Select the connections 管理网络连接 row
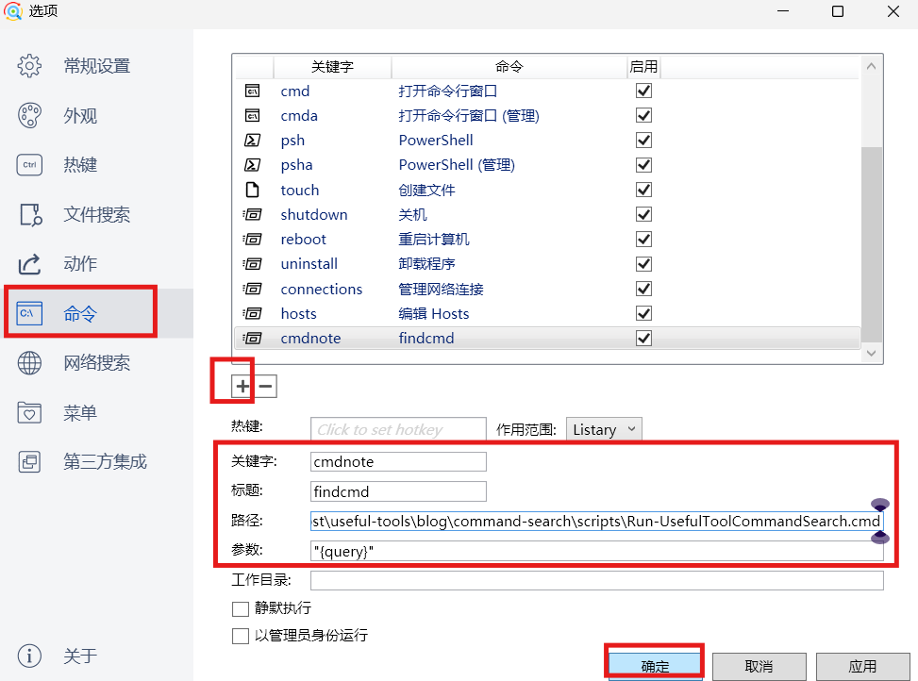Viewport: 918px width, 681px height. tap(547, 289)
